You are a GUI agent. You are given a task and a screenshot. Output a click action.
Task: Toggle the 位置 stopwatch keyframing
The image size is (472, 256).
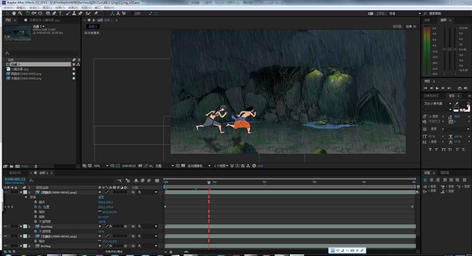click(35, 207)
